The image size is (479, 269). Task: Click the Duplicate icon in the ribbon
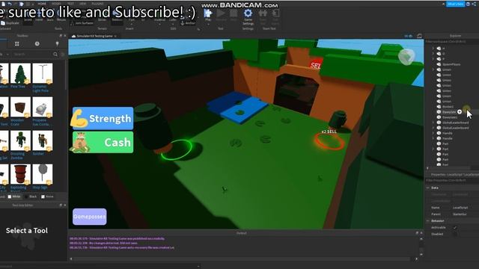[x=3, y=23]
